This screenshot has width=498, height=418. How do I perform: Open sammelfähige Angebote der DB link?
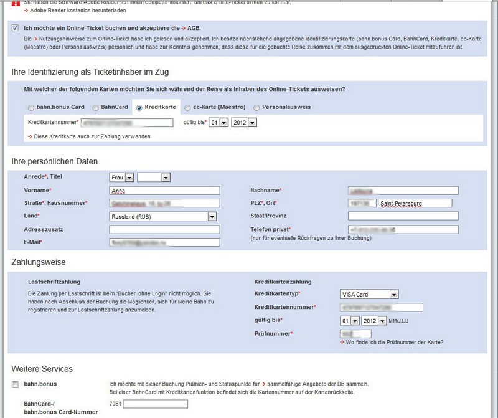318,384
